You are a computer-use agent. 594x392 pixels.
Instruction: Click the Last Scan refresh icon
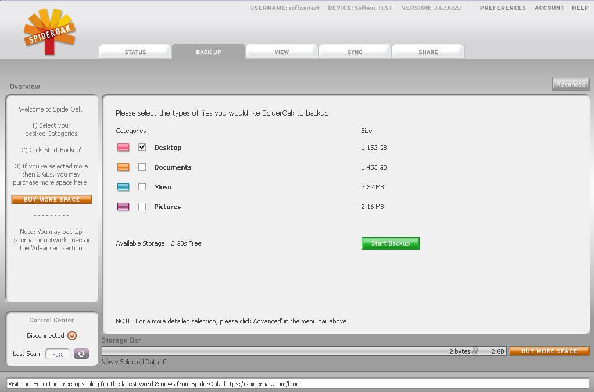81,354
